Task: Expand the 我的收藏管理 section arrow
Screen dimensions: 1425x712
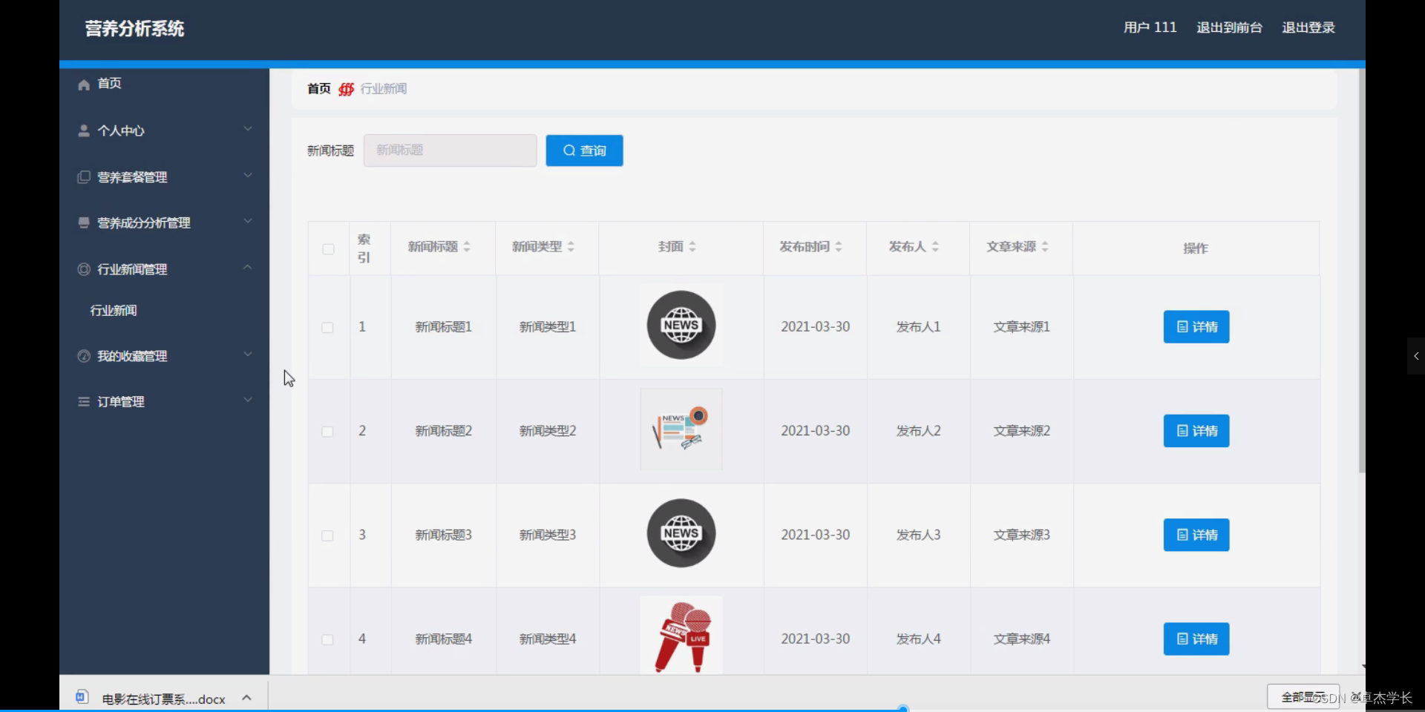Action: click(x=248, y=354)
